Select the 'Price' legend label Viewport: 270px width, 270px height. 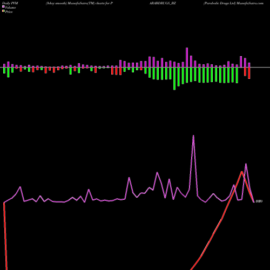coord(9,12)
